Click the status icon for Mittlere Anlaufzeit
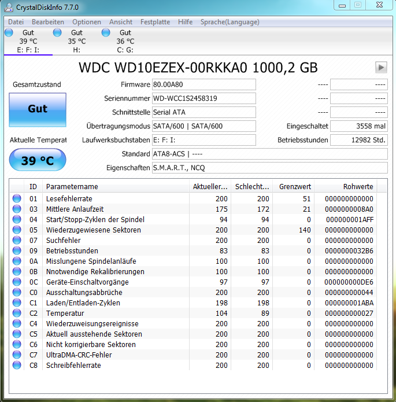 tap(17, 209)
